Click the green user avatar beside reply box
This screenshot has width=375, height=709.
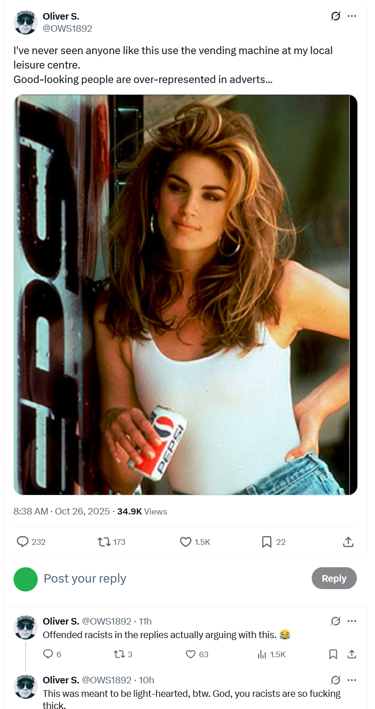tap(26, 579)
